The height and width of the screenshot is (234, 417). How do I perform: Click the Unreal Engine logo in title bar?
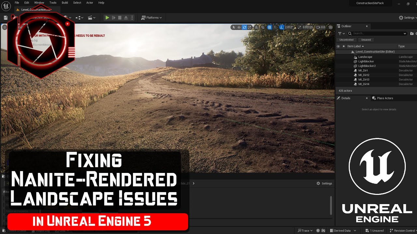point(6,6)
